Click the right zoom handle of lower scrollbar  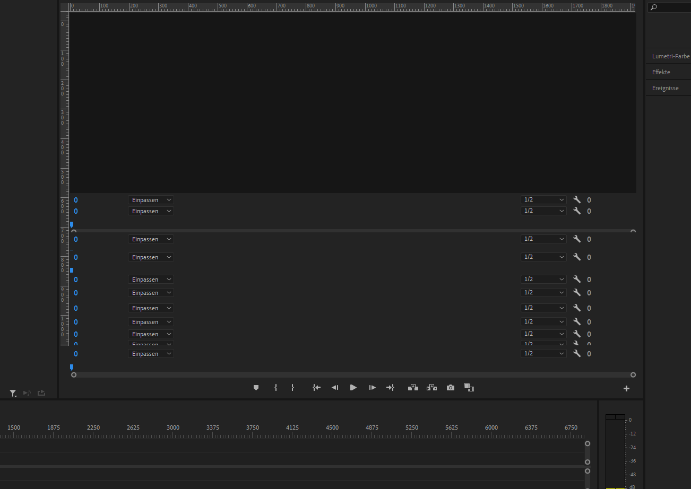tap(633, 375)
